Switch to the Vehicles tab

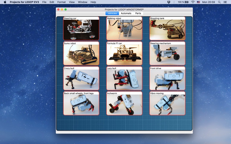(x=112, y=13)
